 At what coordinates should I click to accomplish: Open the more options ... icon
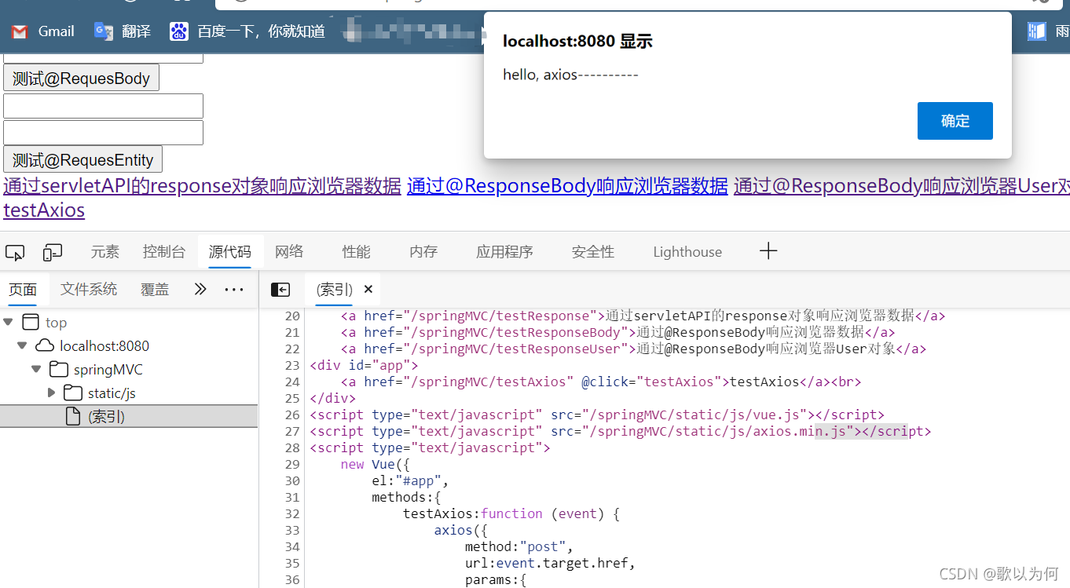[233, 289]
